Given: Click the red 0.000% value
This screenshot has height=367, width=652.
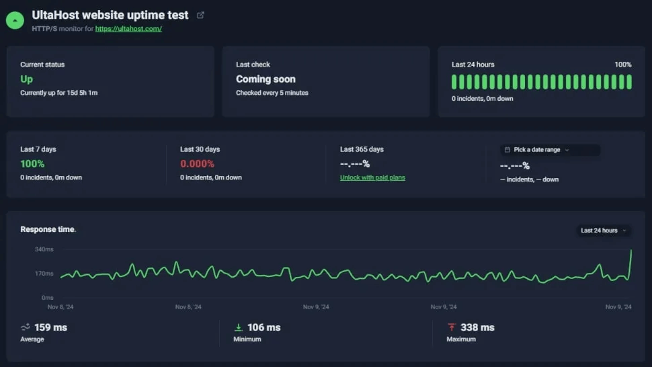Looking at the screenshot, I should coord(197,164).
